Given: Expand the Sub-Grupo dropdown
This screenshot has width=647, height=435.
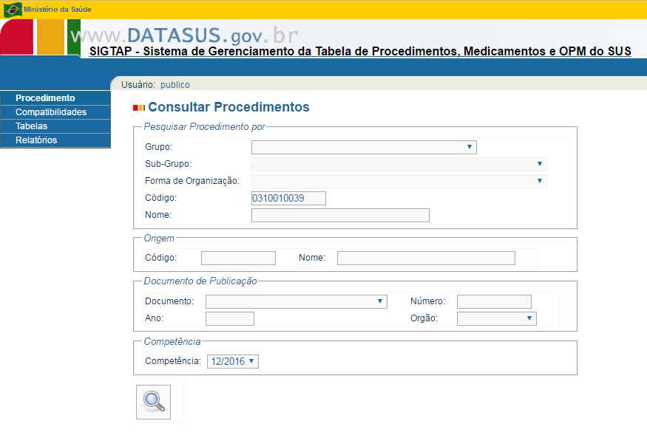Looking at the screenshot, I should pyautogui.click(x=399, y=164).
